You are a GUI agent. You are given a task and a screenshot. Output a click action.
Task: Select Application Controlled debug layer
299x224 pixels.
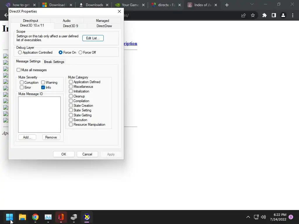pos(35,52)
